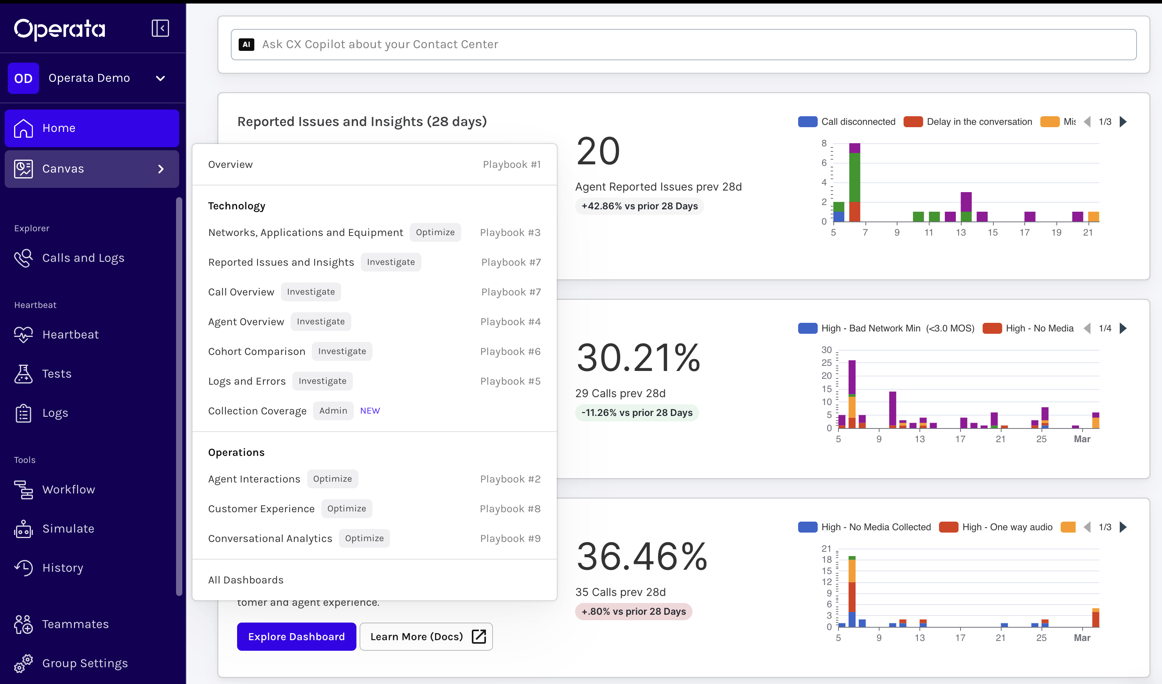Click Playbook #2 label
This screenshot has height=684, width=1162.
510,479
